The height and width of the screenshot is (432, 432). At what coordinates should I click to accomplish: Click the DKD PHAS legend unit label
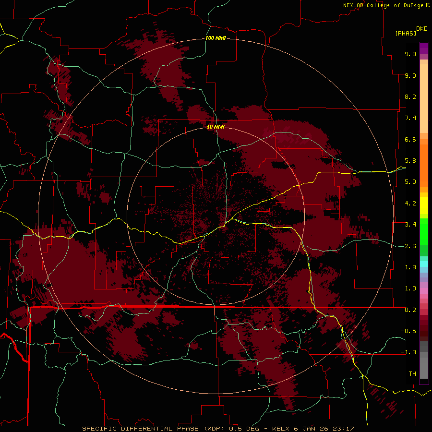411,31
